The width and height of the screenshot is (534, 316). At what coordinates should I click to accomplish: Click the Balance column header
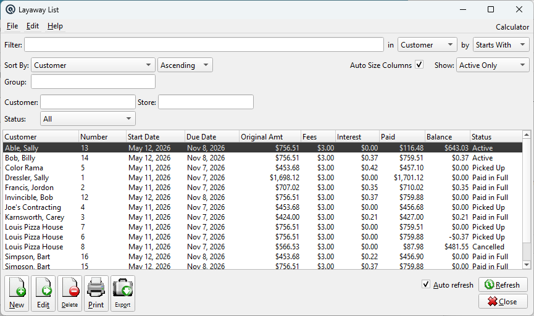448,136
